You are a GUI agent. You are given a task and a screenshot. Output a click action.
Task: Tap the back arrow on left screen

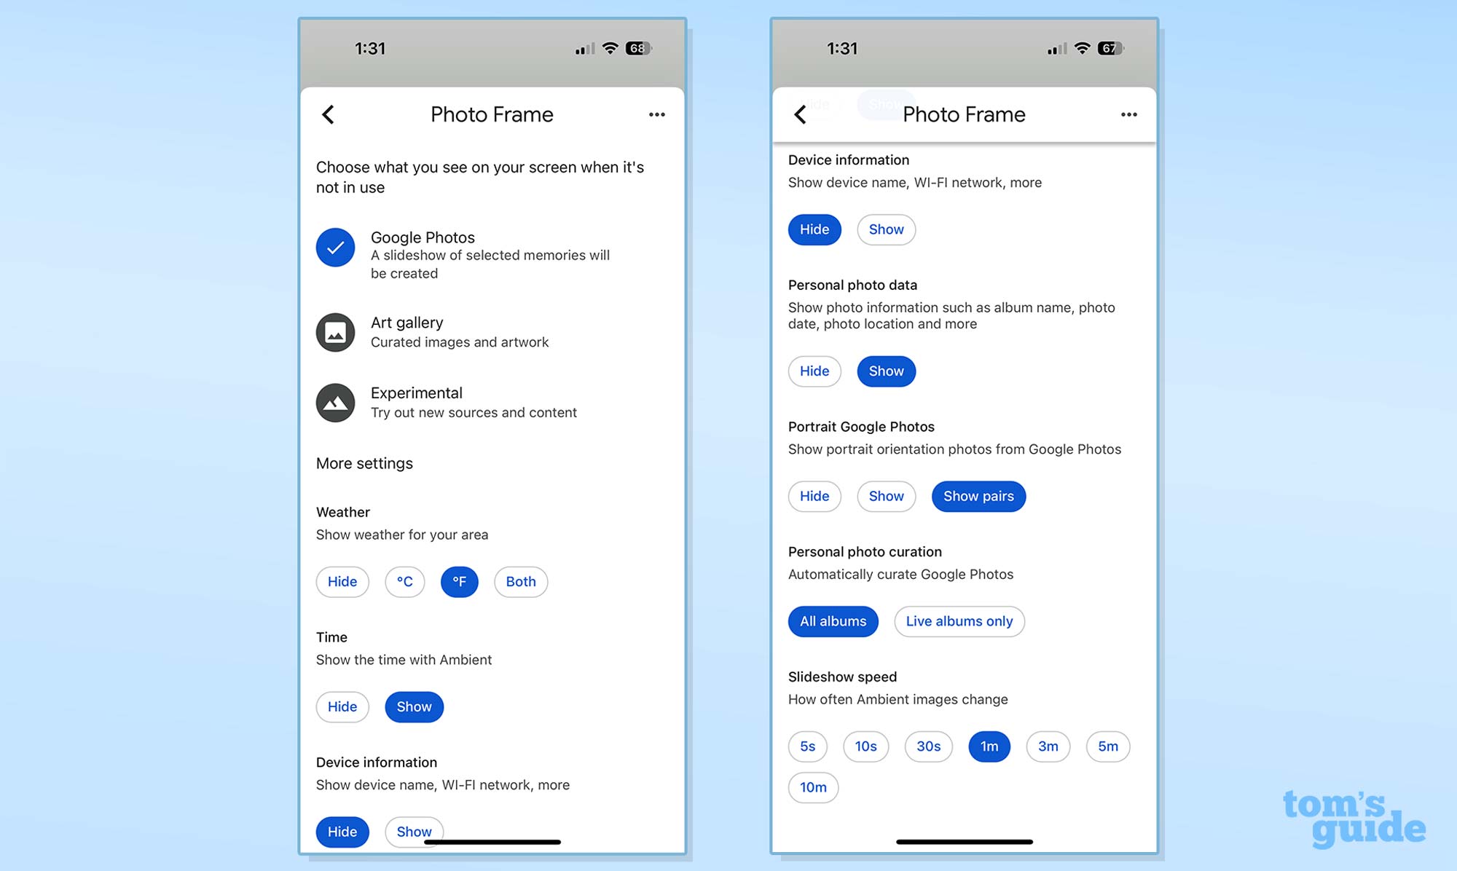[329, 114]
